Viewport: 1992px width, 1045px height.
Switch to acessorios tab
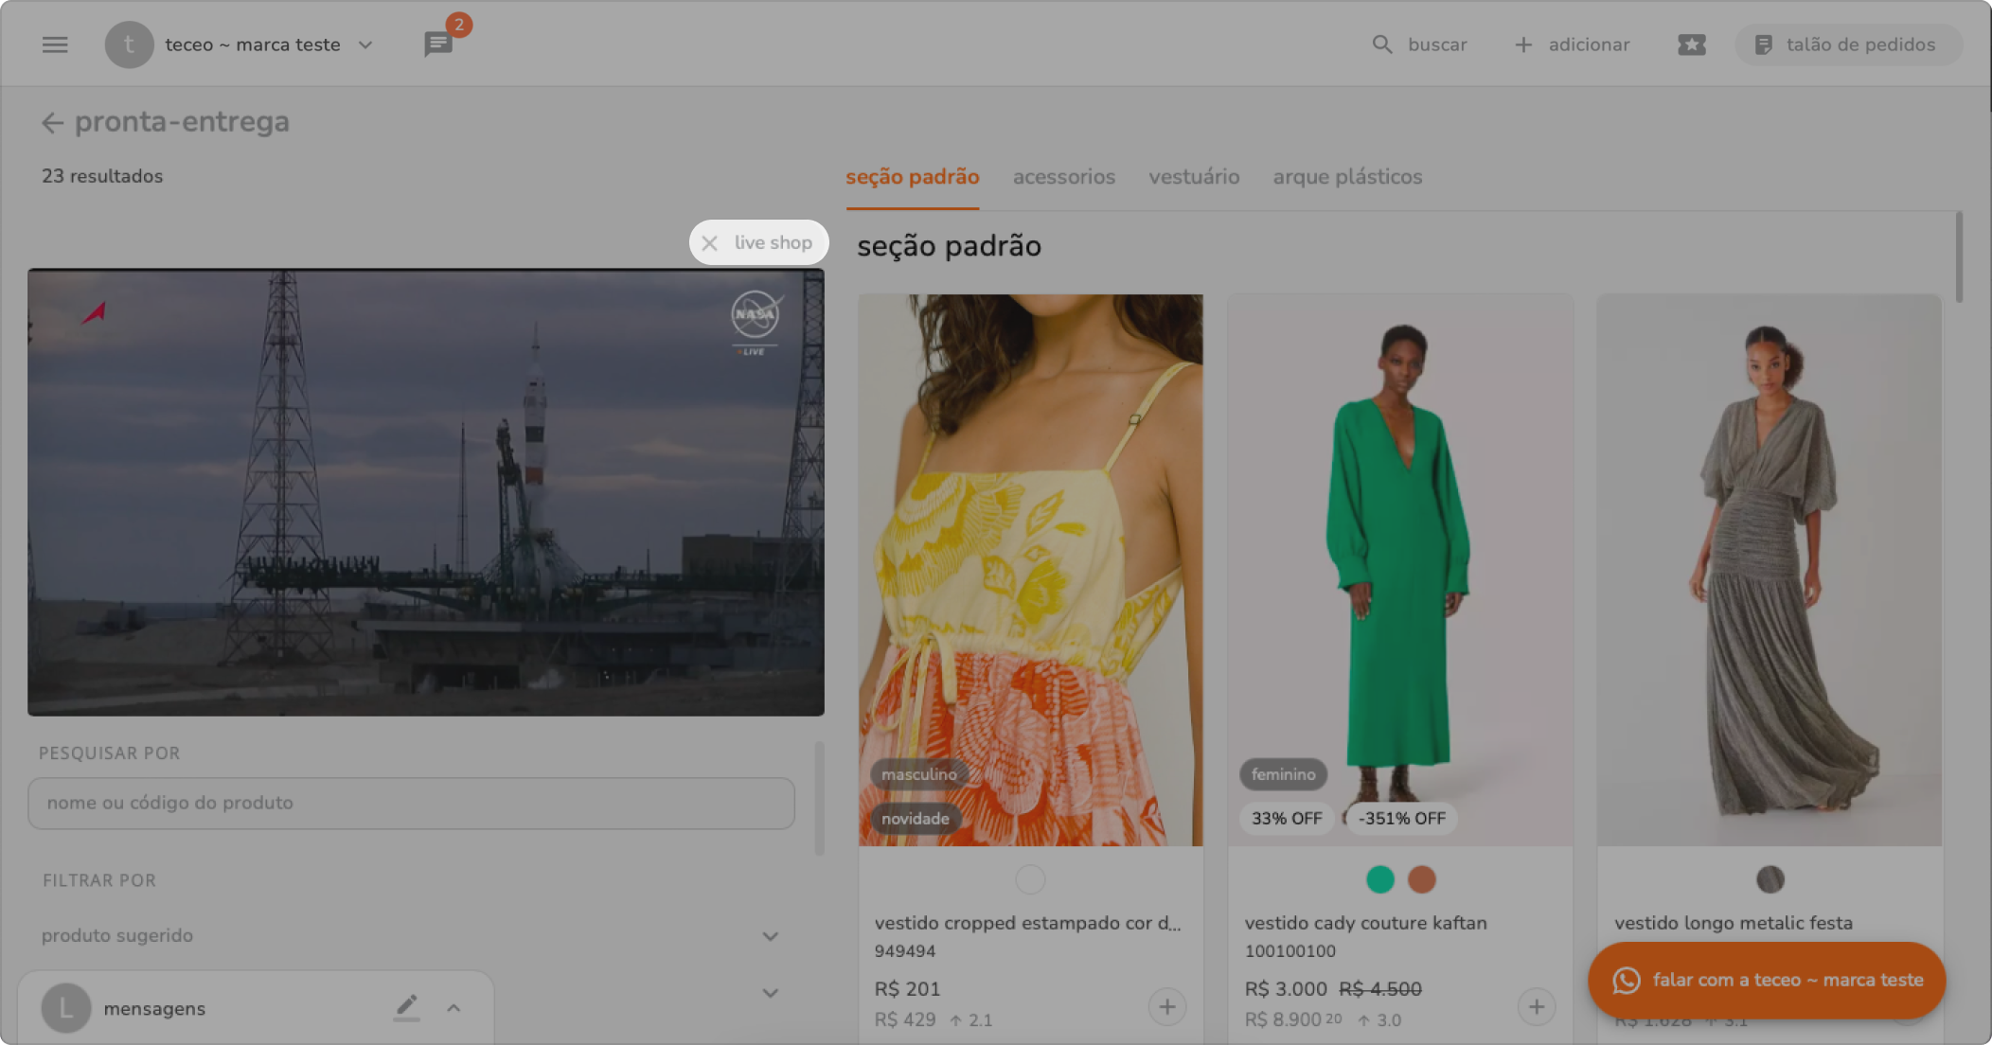pyautogui.click(x=1063, y=177)
